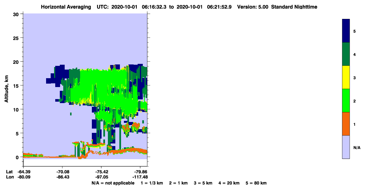This screenshot has width=372, height=191.
Task: Click the y-axis tick label 10
Action: 16,109
